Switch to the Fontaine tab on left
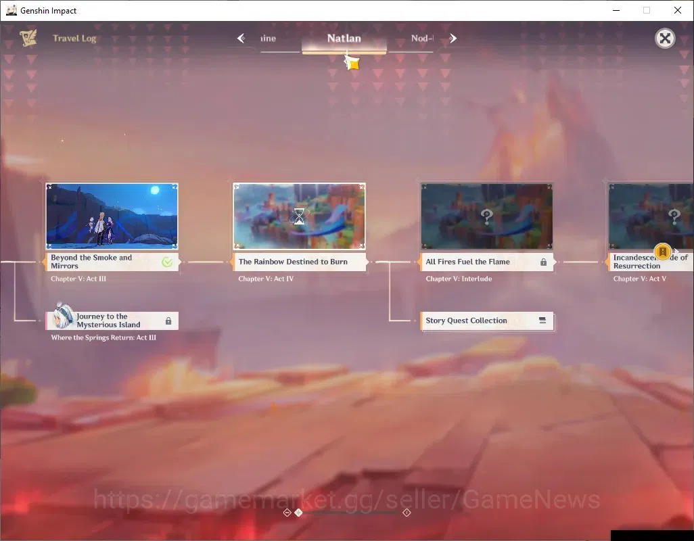Viewport: 694px width, 541px height. point(269,39)
